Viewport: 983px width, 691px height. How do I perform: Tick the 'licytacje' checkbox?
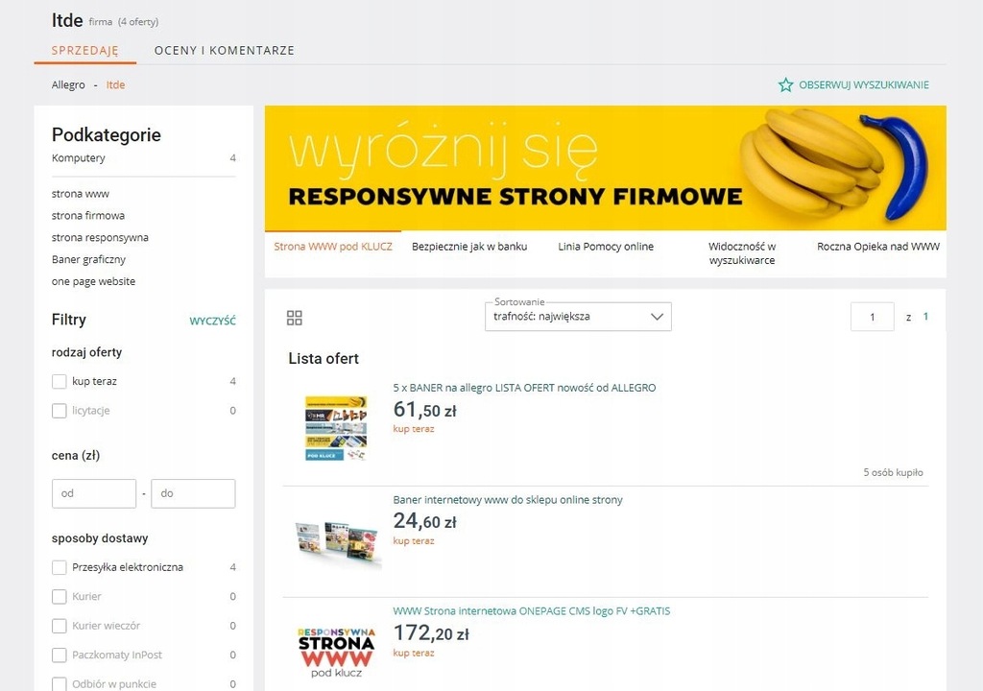coord(60,411)
